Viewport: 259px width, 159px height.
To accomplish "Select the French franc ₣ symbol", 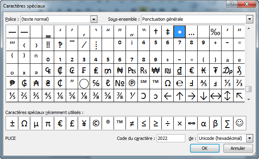I will pos(84,70).
